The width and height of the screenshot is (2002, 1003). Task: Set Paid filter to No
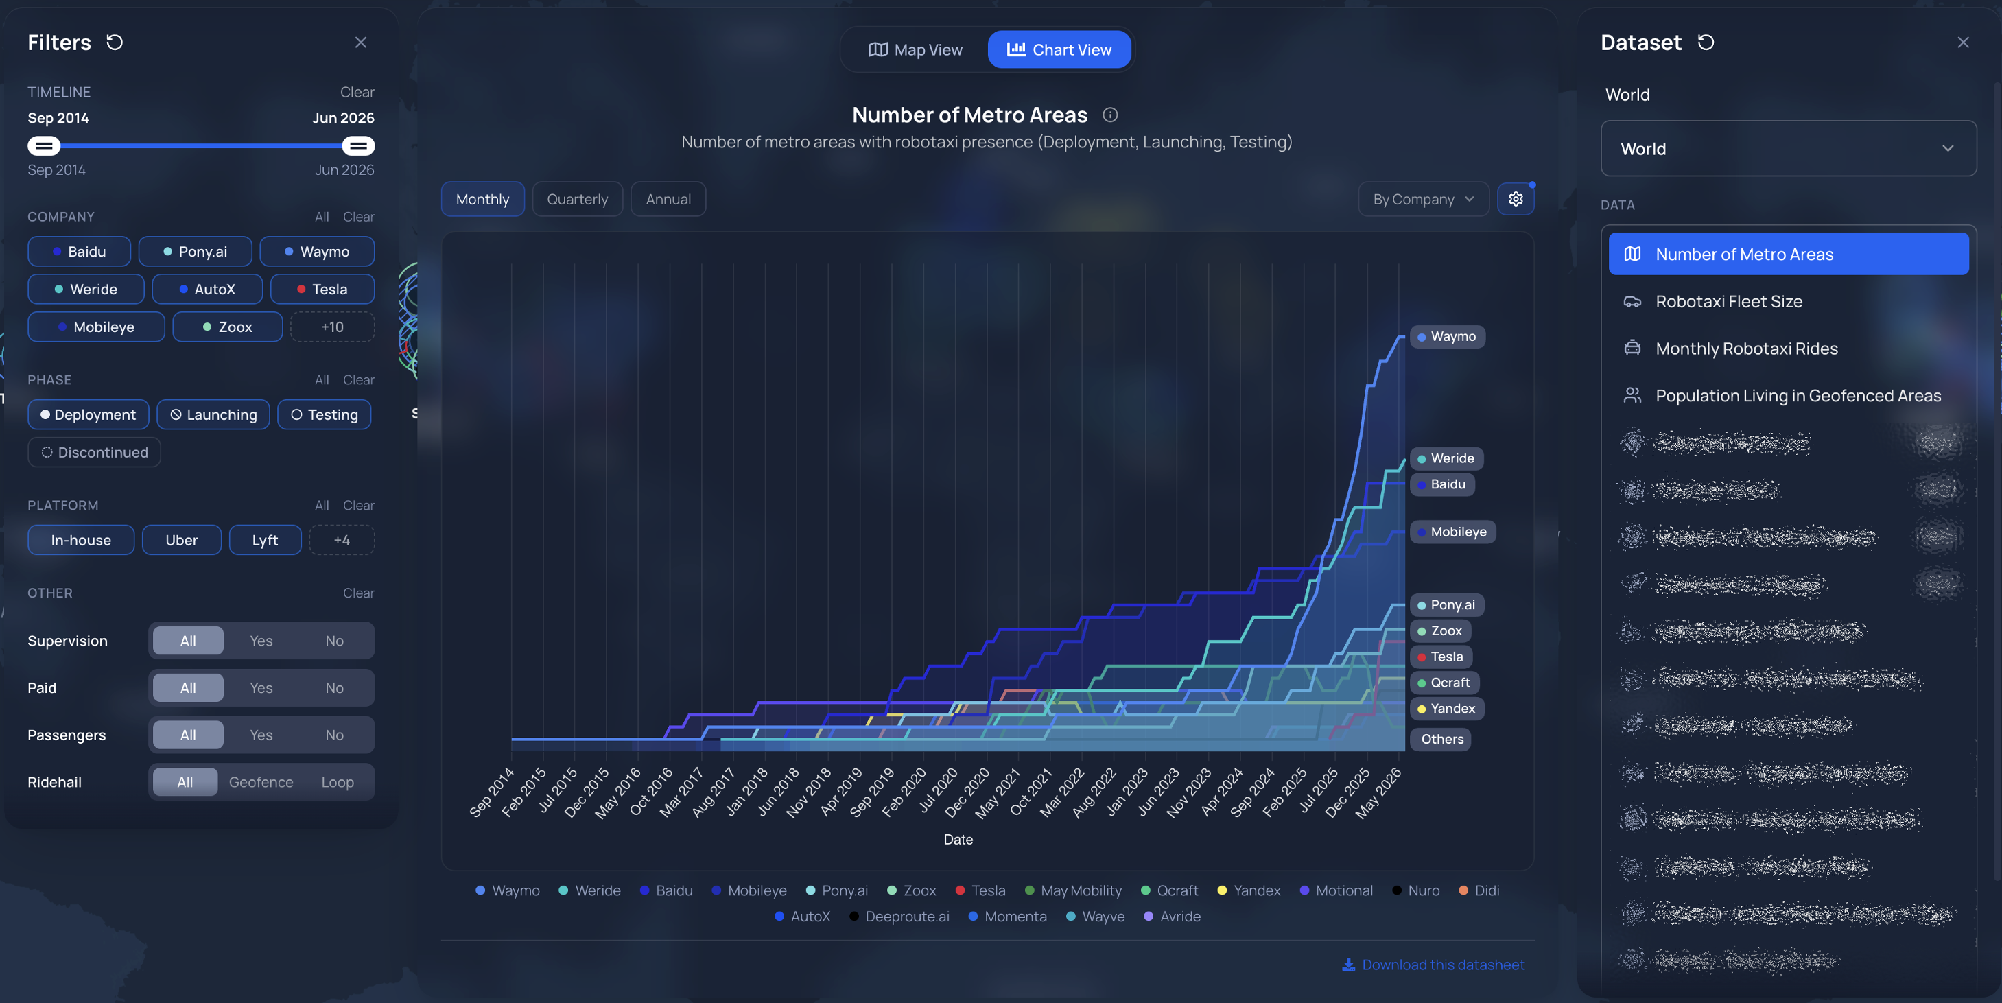click(334, 687)
